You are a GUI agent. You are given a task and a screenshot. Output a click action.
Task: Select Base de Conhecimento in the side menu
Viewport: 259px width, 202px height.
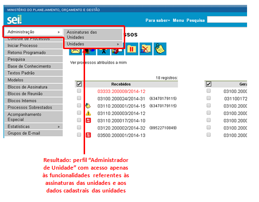pyautogui.click(x=34, y=66)
